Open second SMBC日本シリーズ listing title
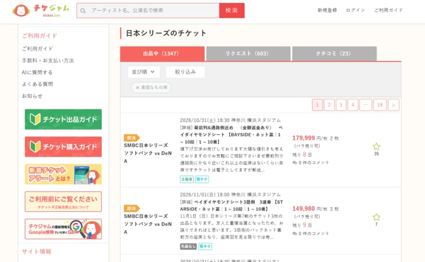 pyautogui.click(x=148, y=224)
